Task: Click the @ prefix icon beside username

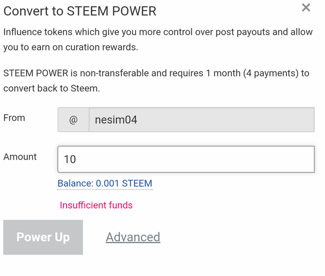Action: point(73,120)
